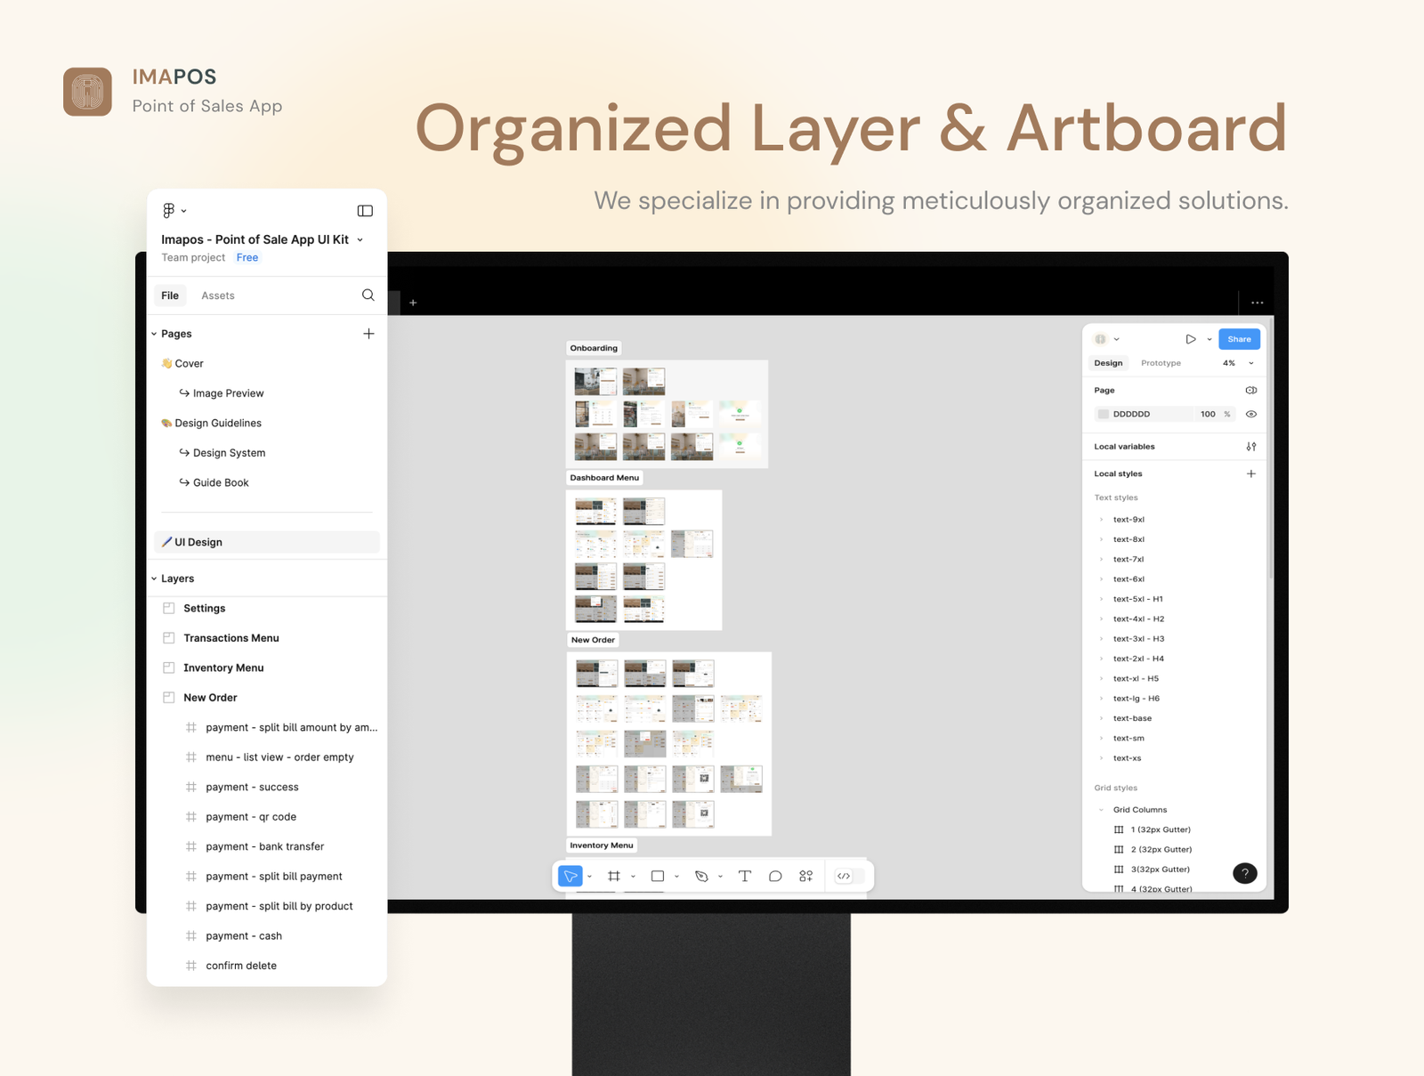Select the Move tool in bottom toolbar
Image resolution: width=1424 pixels, height=1076 pixels.
point(570,877)
